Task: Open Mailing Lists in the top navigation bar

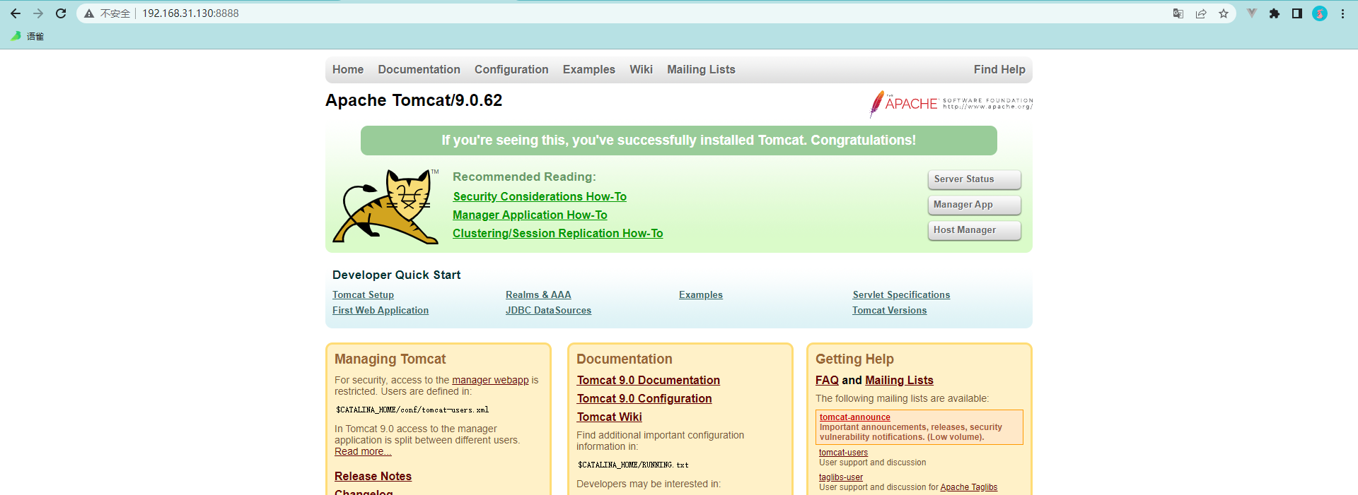Action: tap(701, 69)
